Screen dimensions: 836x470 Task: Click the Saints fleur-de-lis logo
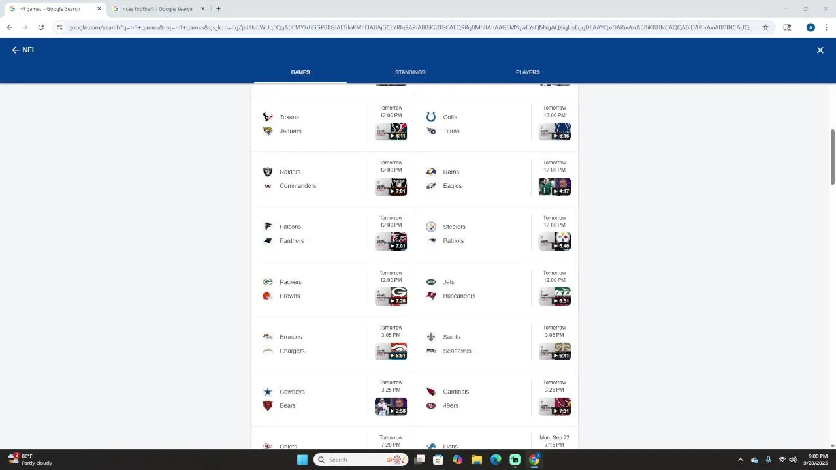(x=431, y=337)
